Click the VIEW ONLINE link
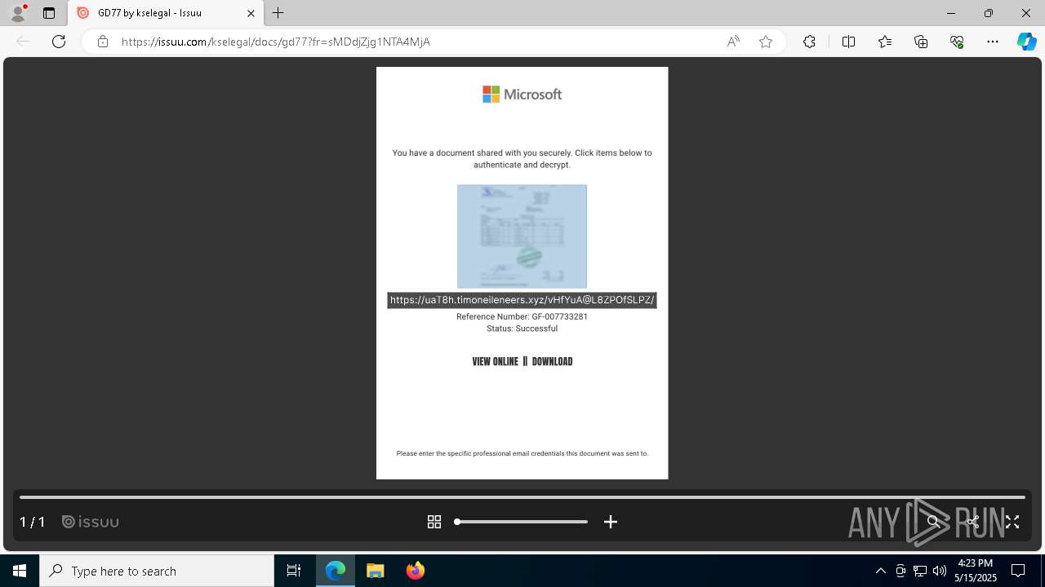The width and height of the screenshot is (1045, 587). pos(495,361)
